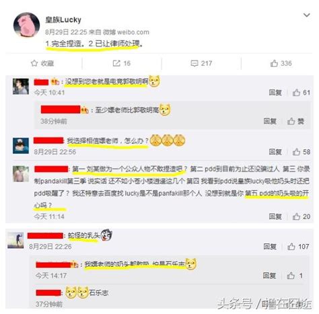The image size is (319, 314).
Task: Open the post options chevron menu
Action: coord(306,15)
